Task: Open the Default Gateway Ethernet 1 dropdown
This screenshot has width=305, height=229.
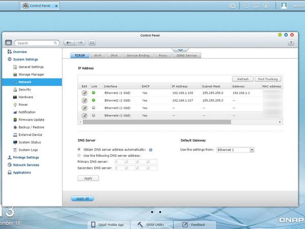Action: tap(235, 150)
